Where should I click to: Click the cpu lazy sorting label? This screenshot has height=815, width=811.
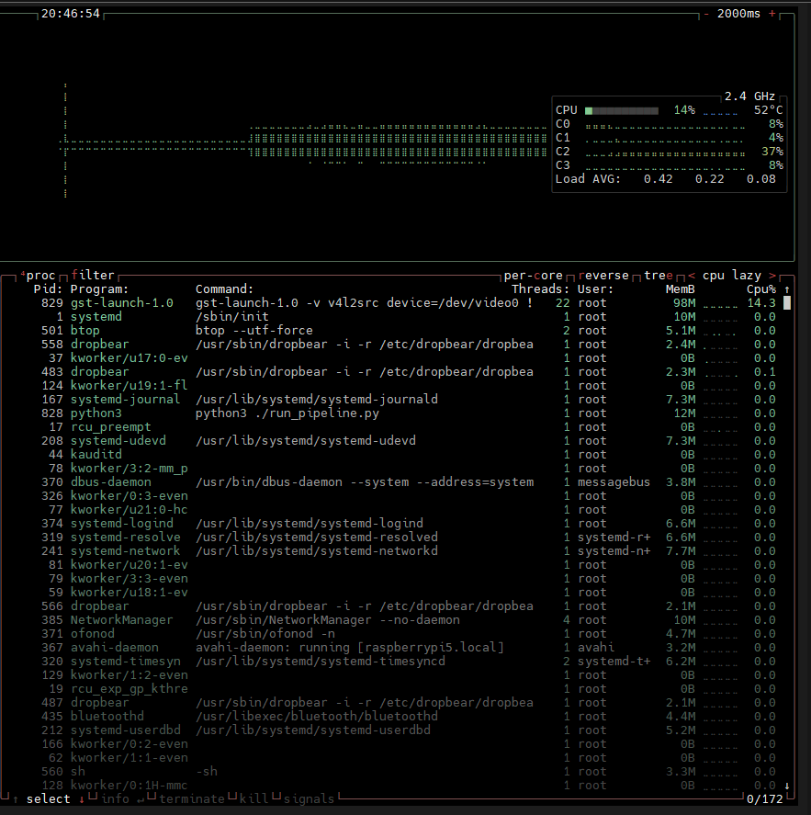pyautogui.click(x=731, y=276)
